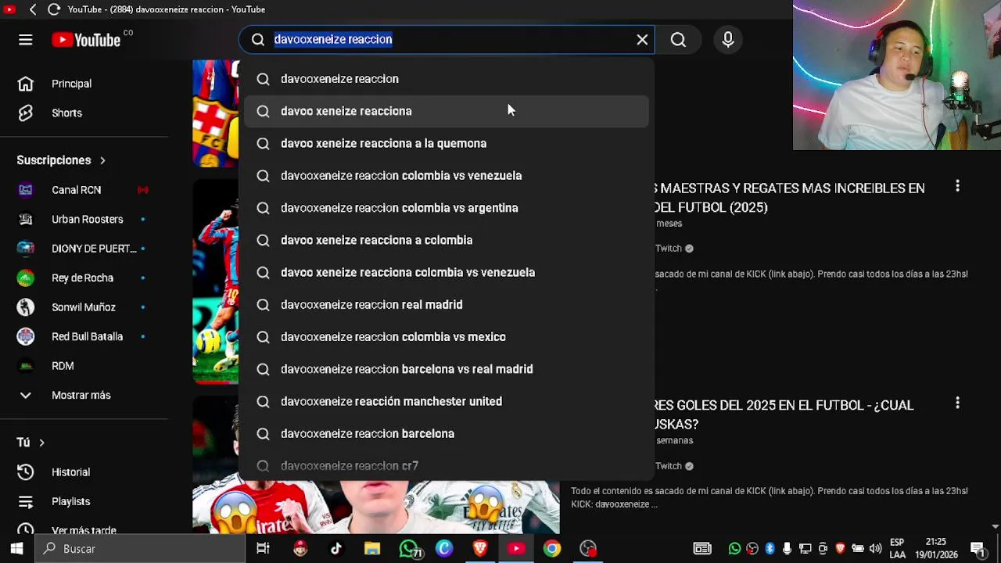The width and height of the screenshot is (1001, 563).
Task: Choose suggestion "reaccion barcelona vs real madrid"
Action: coord(447,369)
